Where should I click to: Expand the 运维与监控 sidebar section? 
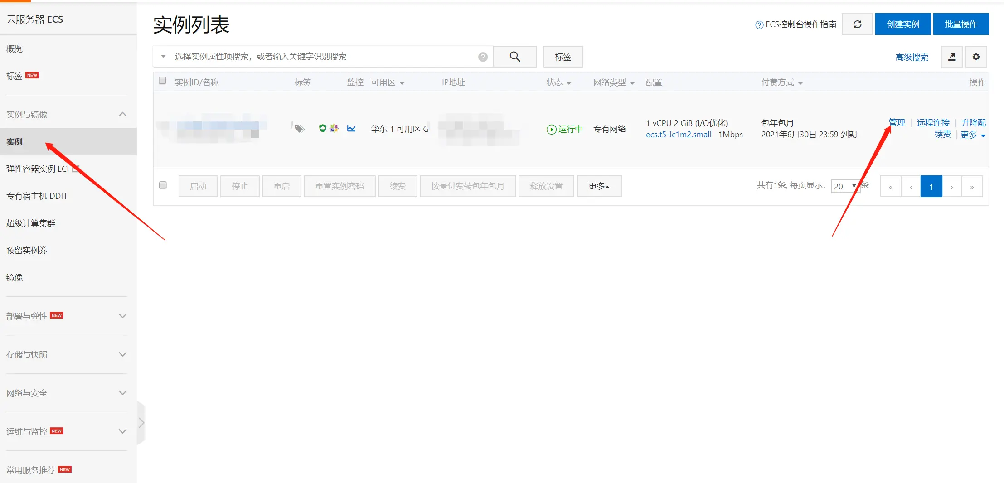(x=122, y=431)
